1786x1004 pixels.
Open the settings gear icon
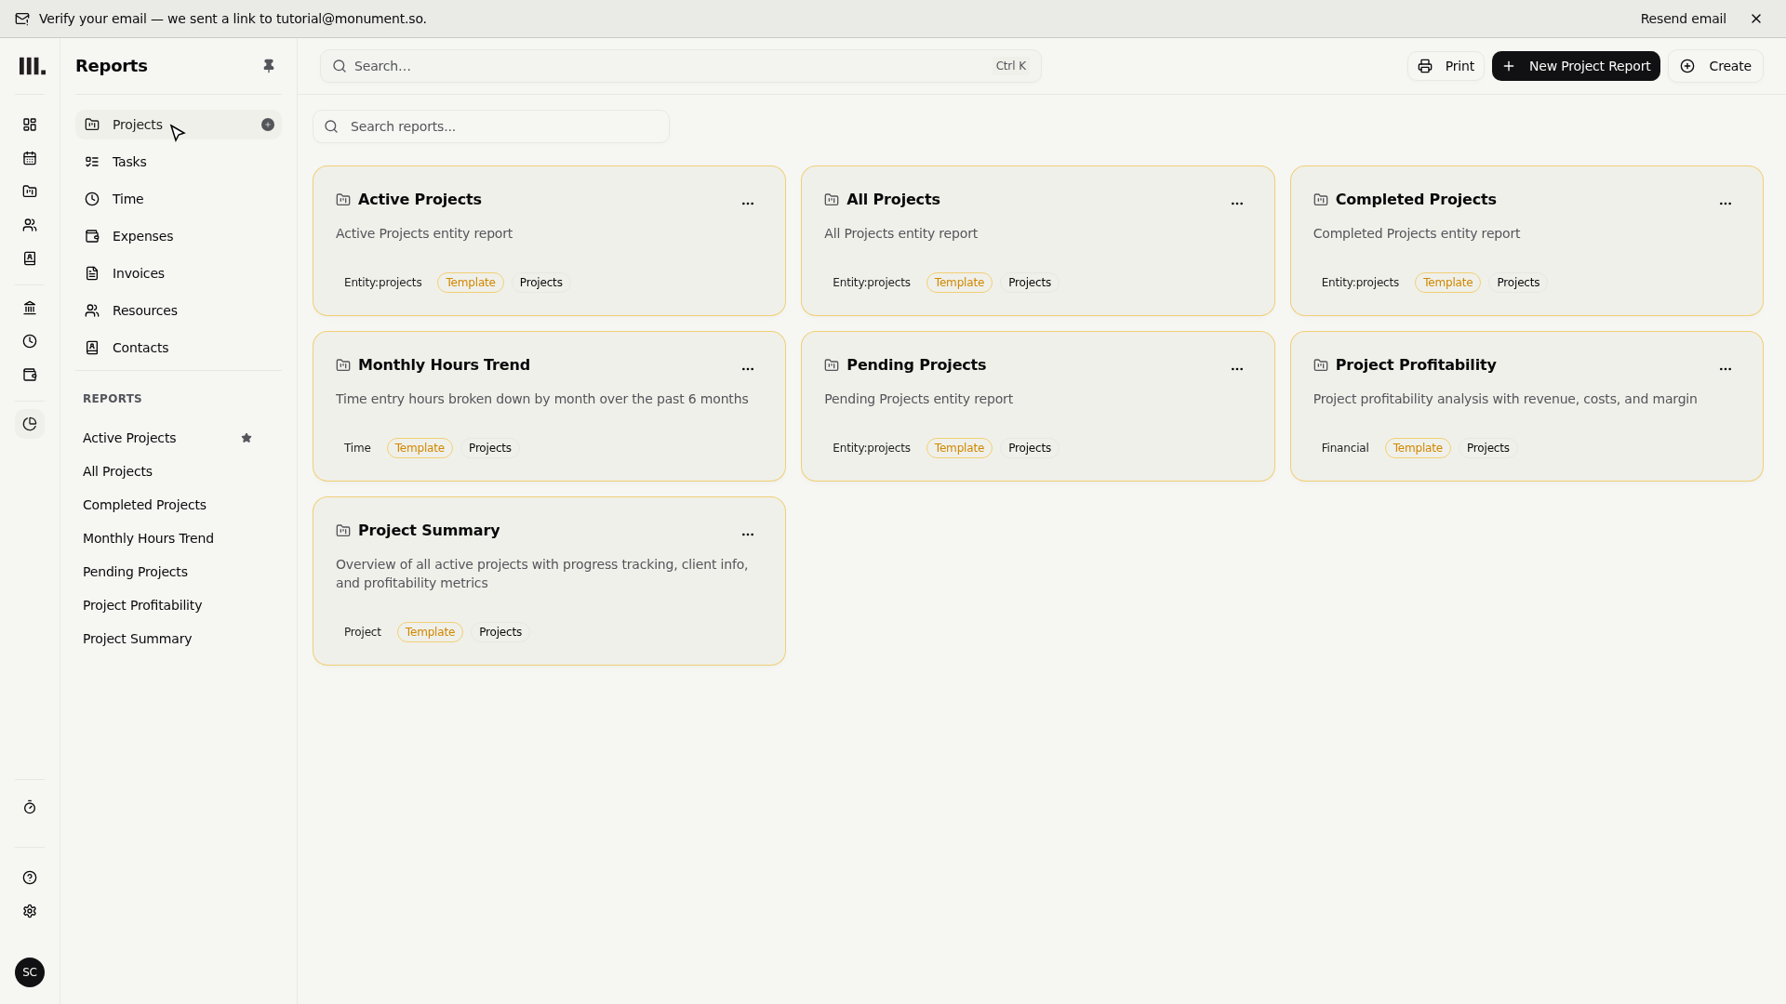(30, 911)
